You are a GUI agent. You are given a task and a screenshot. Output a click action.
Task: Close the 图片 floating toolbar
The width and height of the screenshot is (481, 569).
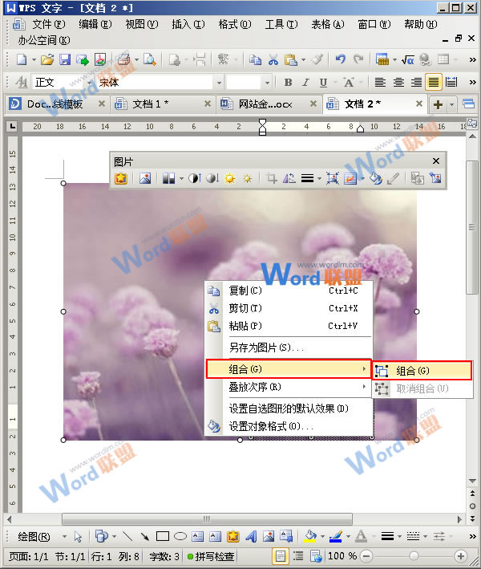click(x=436, y=161)
